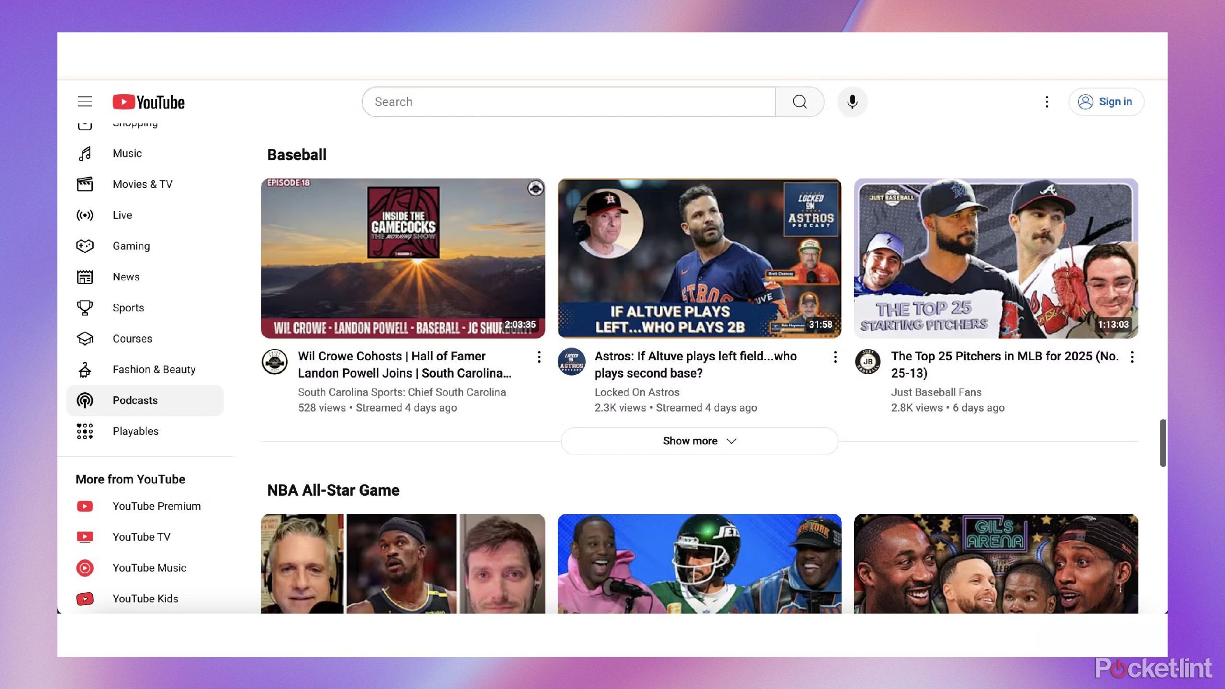The image size is (1225, 689).
Task: Expand Baseball section with Show more
Action: pos(699,441)
